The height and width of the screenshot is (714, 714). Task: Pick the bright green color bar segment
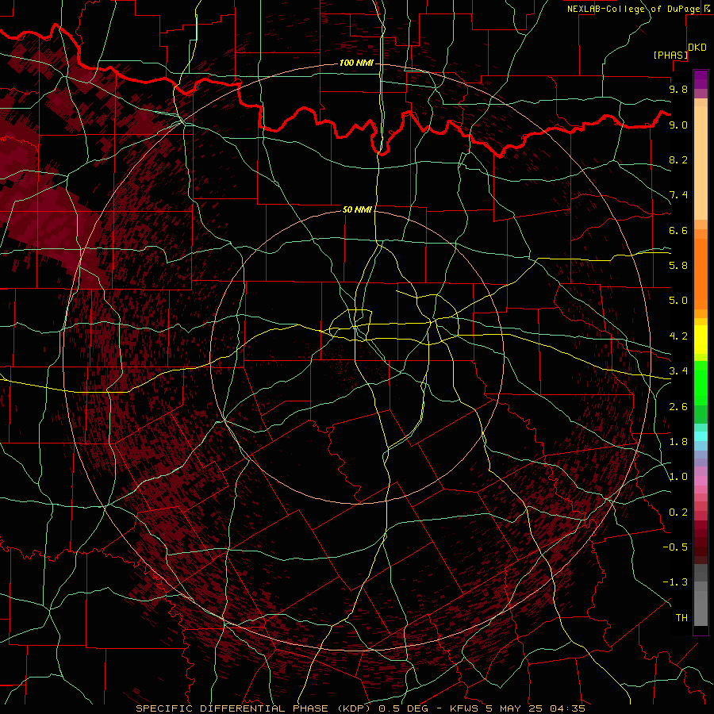coord(701,382)
